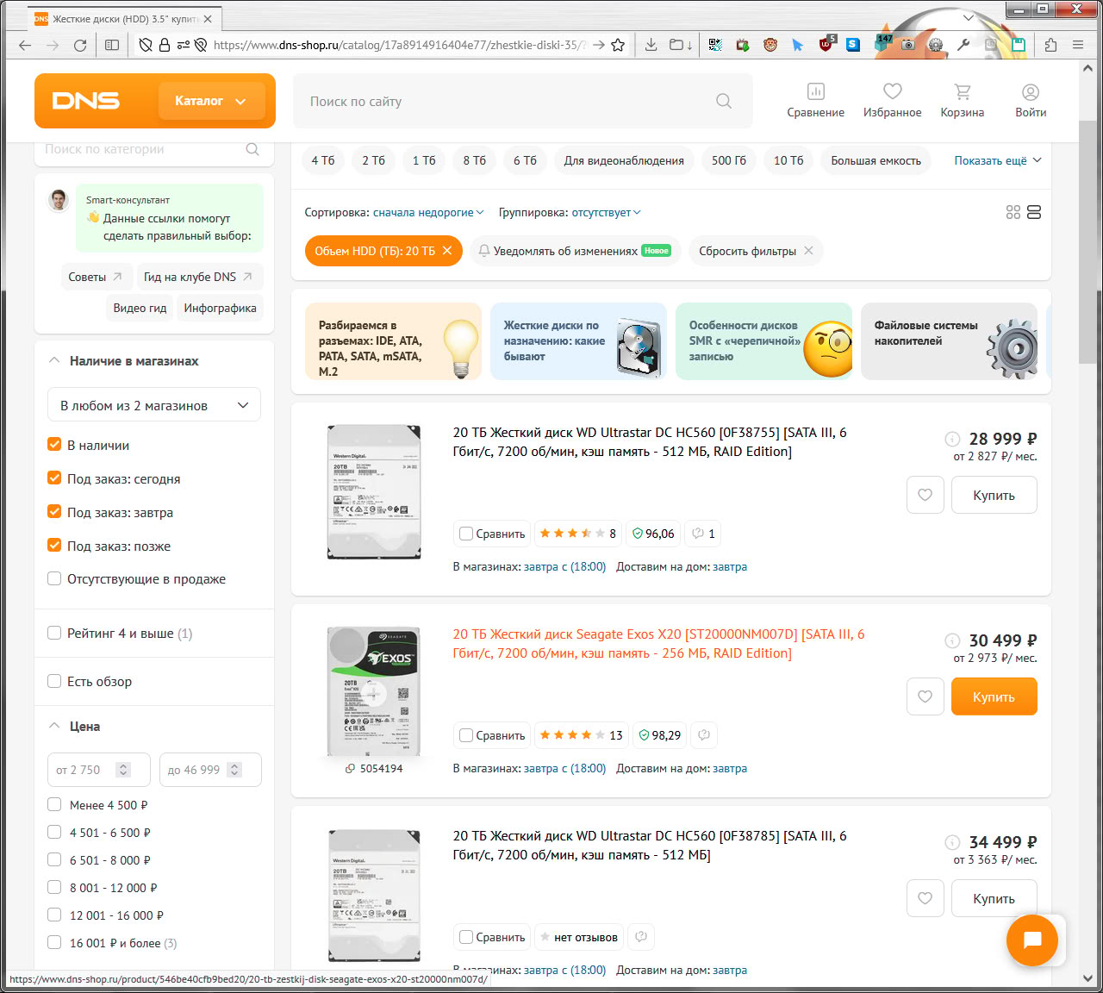This screenshot has height=993, width=1103.
Task: Go back using the browser back arrow
Action: pos(25,45)
